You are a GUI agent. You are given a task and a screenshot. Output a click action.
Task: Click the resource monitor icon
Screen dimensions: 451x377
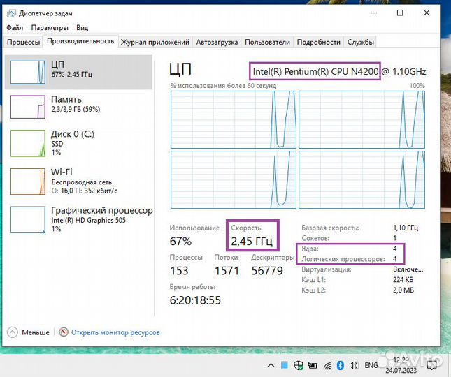(x=64, y=332)
